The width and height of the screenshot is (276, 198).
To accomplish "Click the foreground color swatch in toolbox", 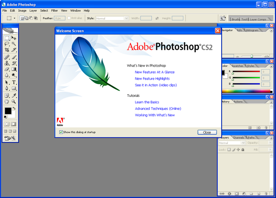I will coord(8,111).
